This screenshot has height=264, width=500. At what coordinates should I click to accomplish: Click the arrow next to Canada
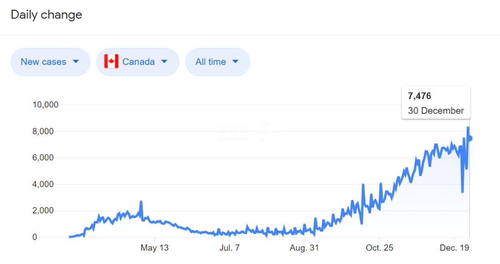[165, 62]
